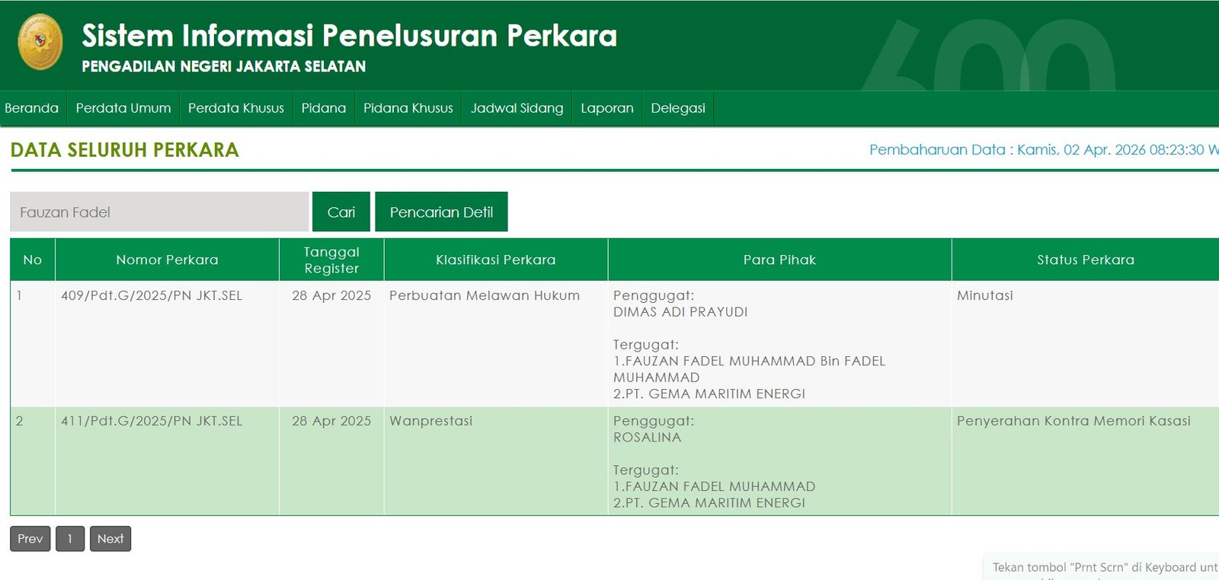This screenshot has width=1219, height=580.
Task: Open the Pidana menu
Action: coord(324,108)
